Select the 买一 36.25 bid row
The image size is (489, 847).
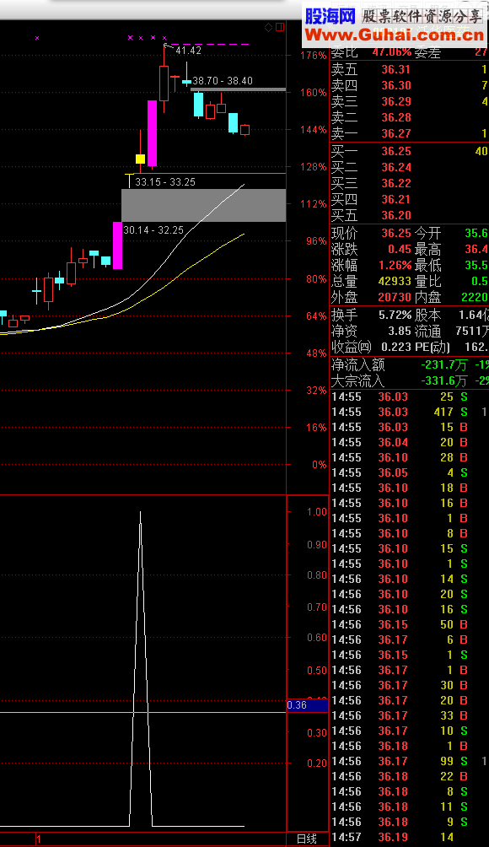click(x=409, y=151)
